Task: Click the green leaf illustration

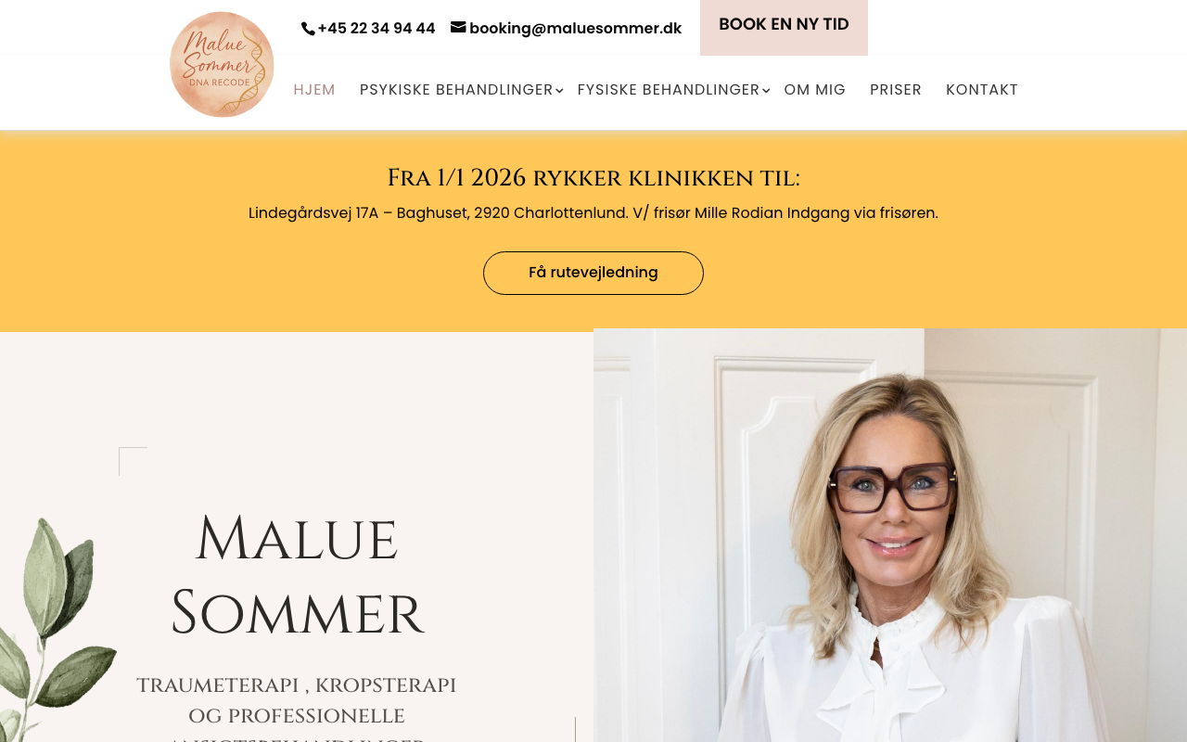Action: pos(56,631)
